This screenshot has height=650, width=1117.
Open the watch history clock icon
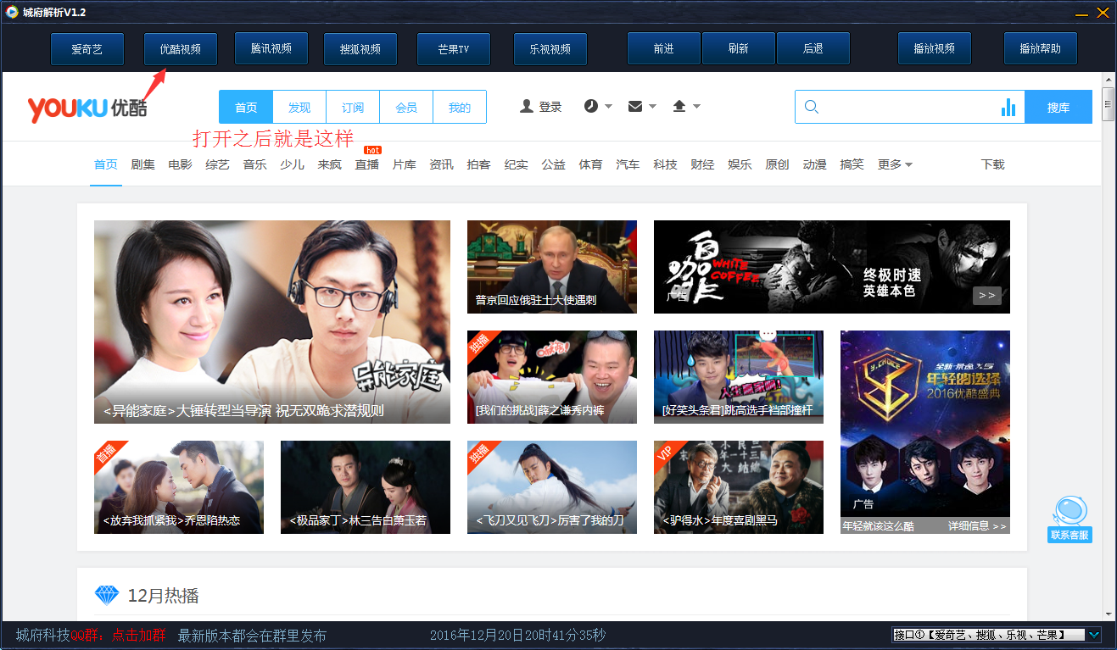[591, 106]
